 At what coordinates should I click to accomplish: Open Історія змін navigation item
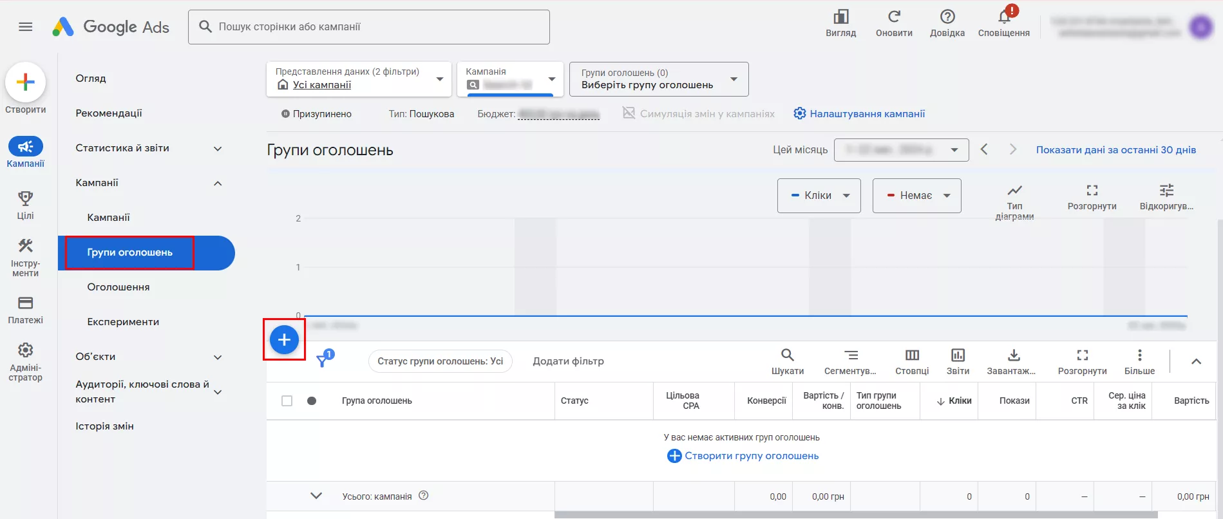(x=104, y=426)
